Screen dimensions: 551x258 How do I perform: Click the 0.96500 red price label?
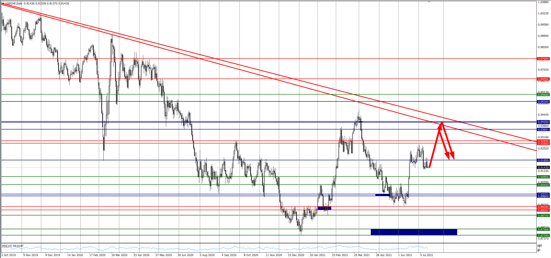click(x=543, y=79)
